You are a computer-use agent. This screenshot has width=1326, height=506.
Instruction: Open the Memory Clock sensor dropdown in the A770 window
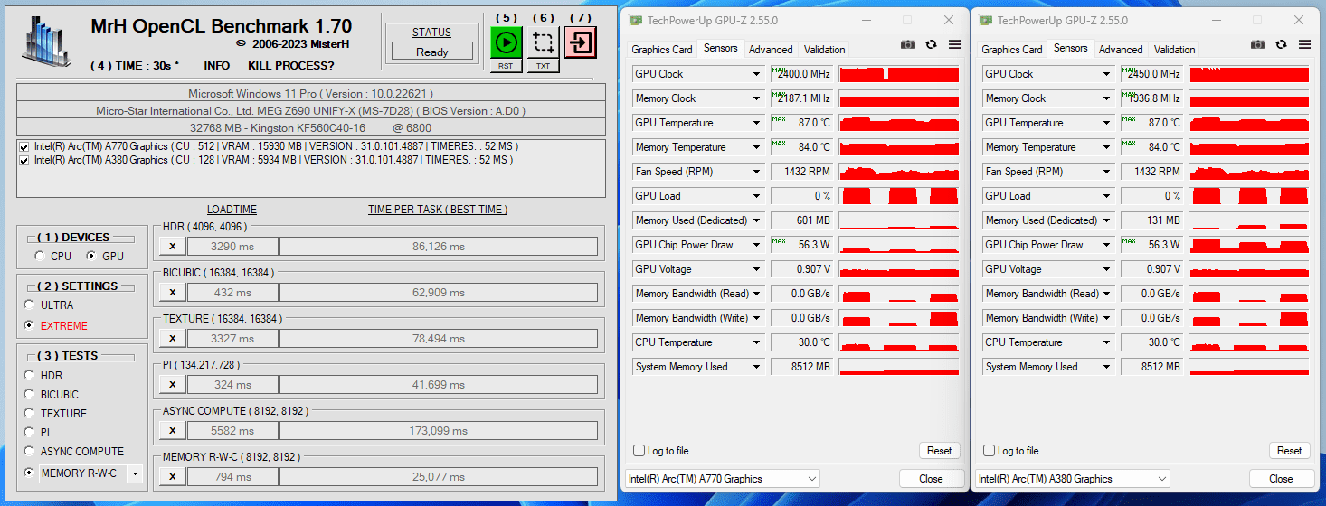point(756,98)
